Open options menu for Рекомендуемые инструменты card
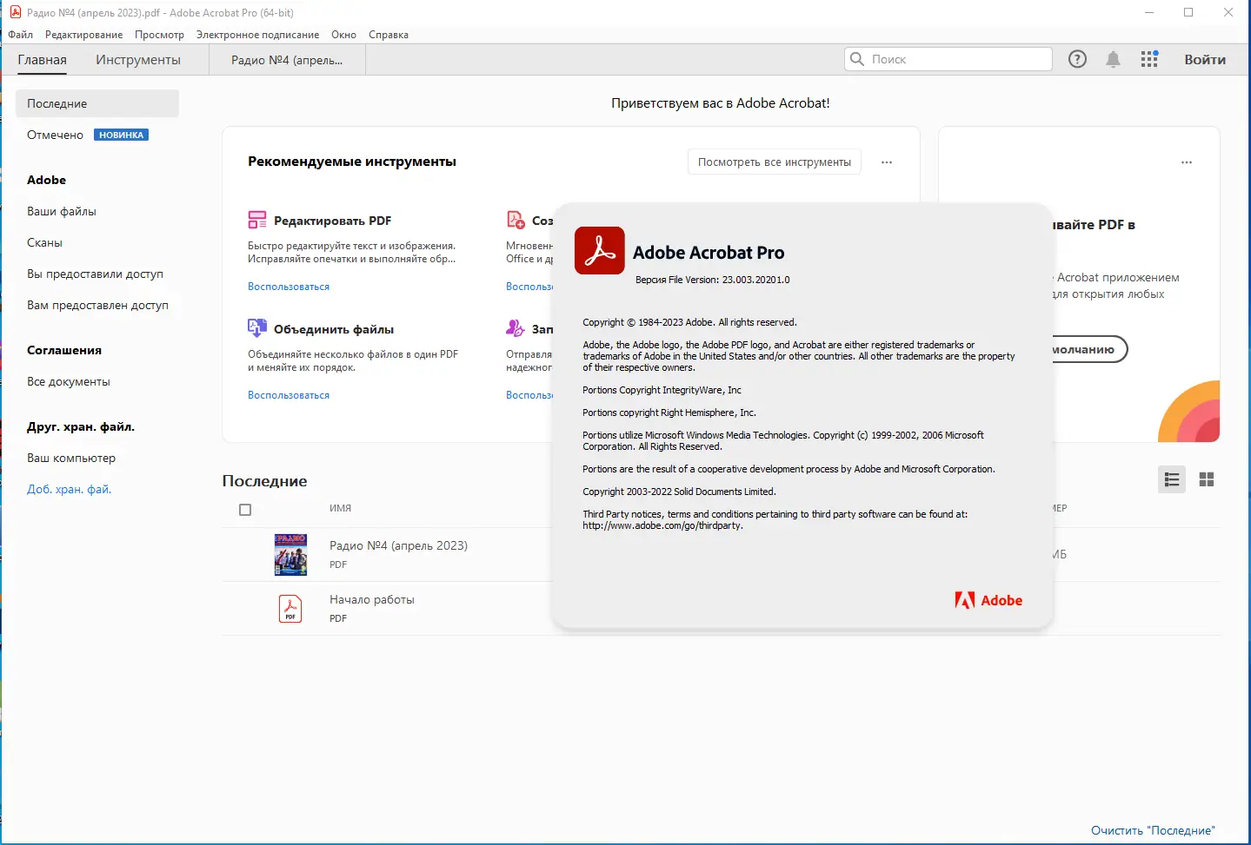Screen dimensions: 1251x845 coord(887,162)
